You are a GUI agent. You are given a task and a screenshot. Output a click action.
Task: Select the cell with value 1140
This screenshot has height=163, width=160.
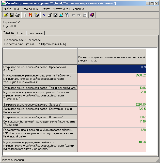tap(112, 123)
